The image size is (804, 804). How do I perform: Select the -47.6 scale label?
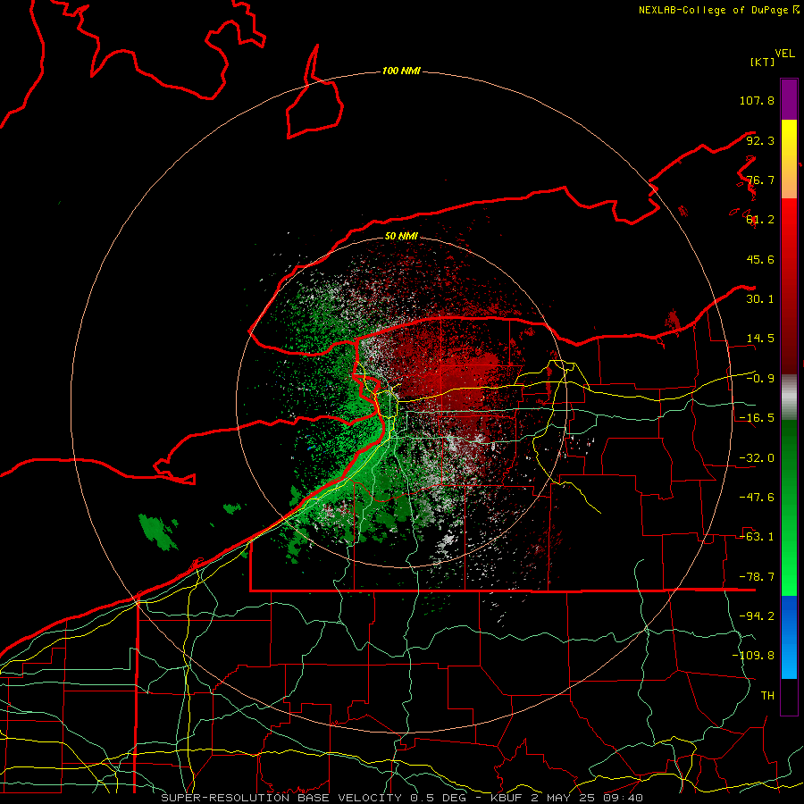coord(757,498)
